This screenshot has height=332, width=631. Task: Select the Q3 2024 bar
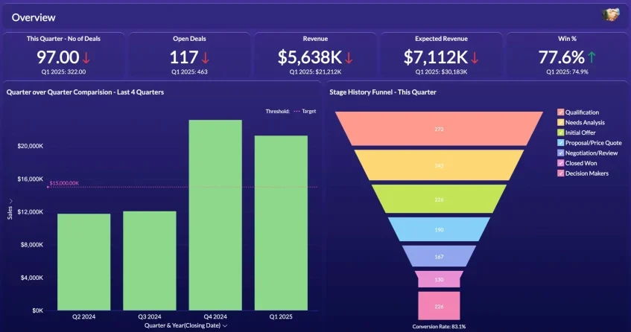tap(150, 261)
